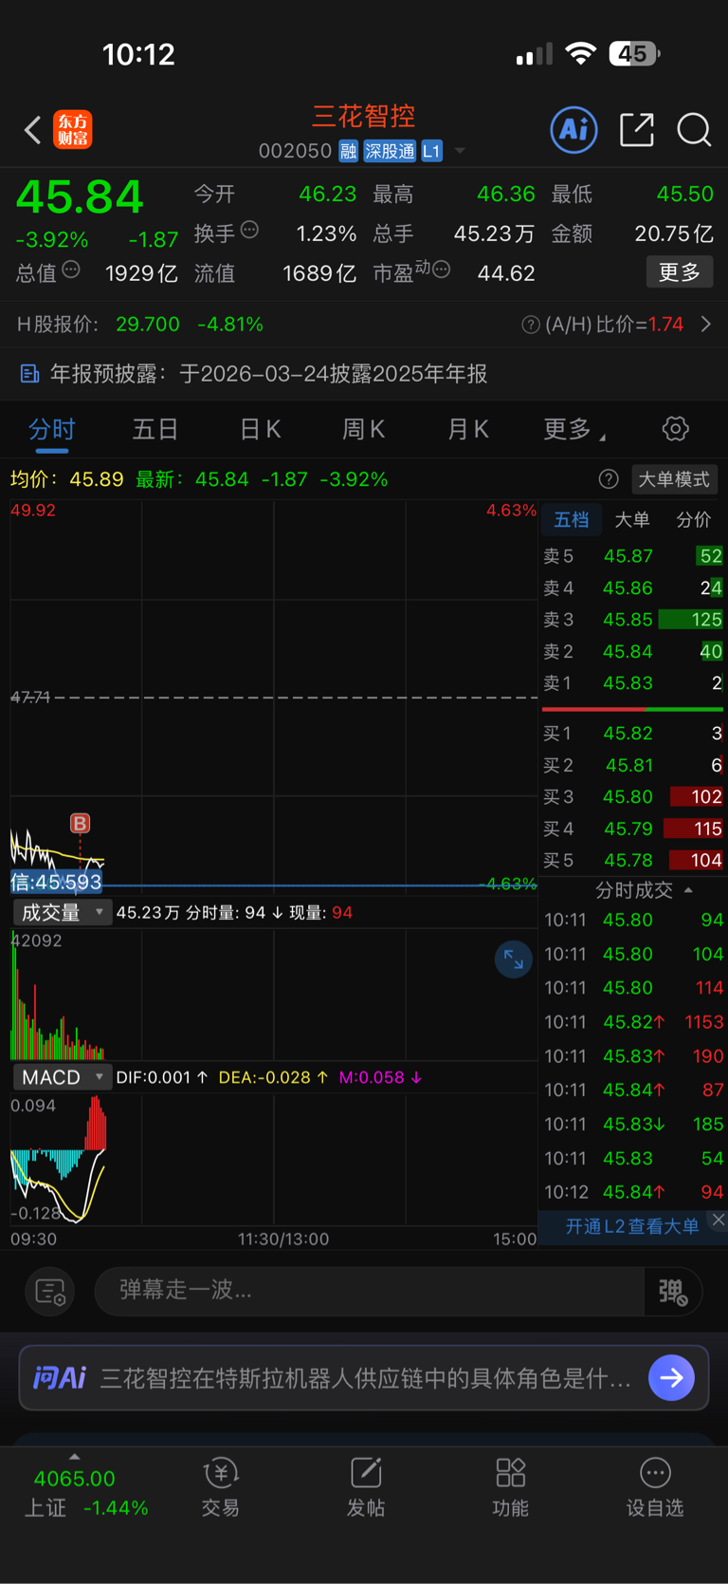Select the 五档 order book tab
Viewport: 728px width, 1584px height.
pyautogui.click(x=572, y=519)
